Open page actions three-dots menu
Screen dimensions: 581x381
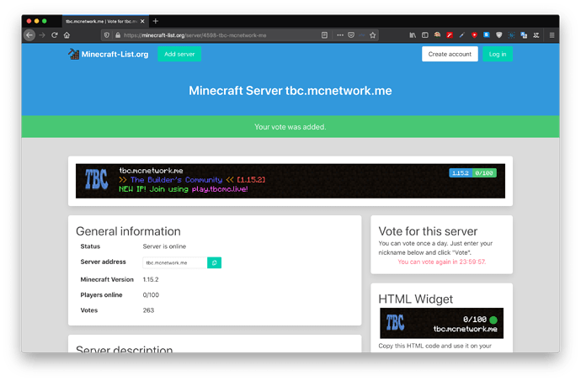tap(340, 35)
